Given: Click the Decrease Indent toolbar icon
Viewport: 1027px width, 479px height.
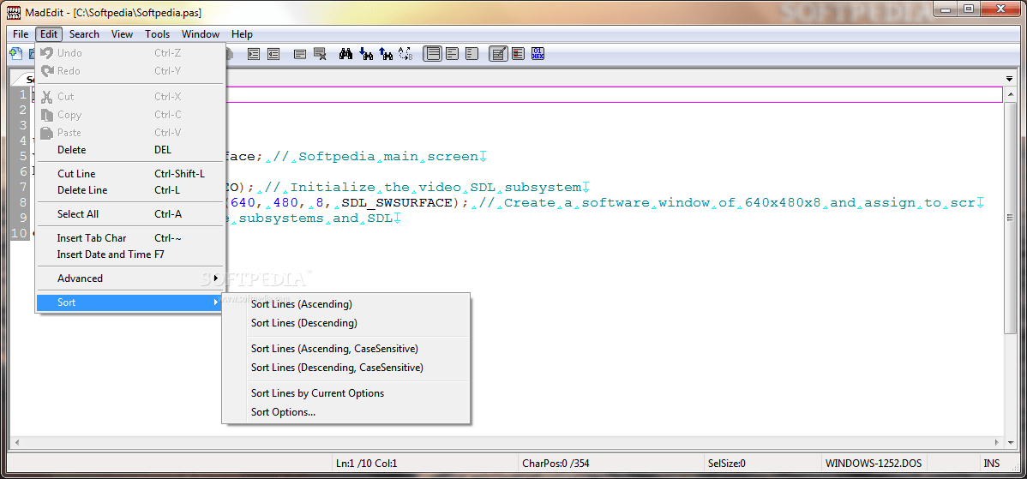Looking at the screenshot, I should pos(273,54).
